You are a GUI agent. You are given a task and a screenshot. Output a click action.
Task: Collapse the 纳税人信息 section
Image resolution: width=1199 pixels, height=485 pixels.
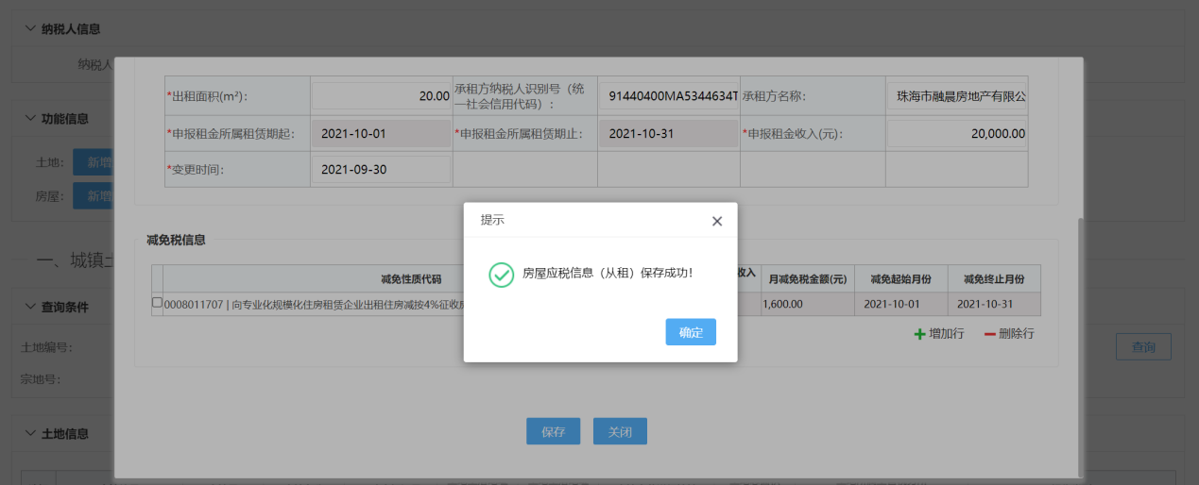click(x=30, y=28)
